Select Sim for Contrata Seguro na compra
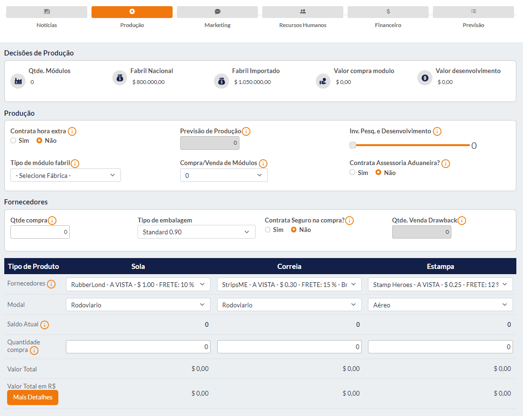 [268, 230]
